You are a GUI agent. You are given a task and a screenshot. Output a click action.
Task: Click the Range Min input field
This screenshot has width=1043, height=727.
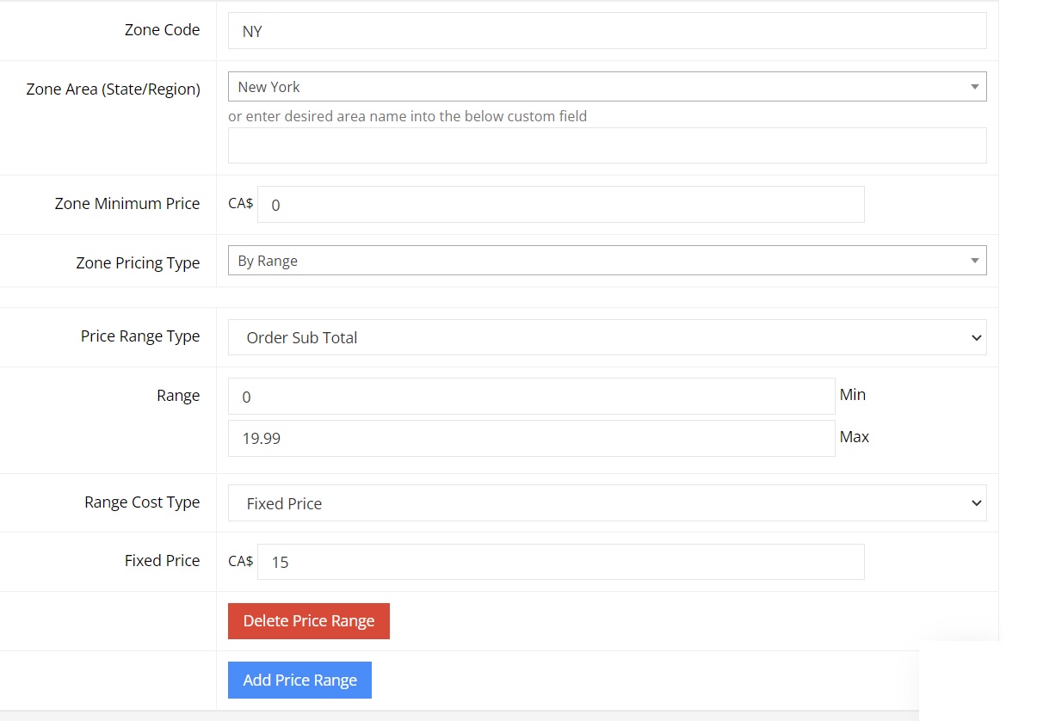pos(531,397)
